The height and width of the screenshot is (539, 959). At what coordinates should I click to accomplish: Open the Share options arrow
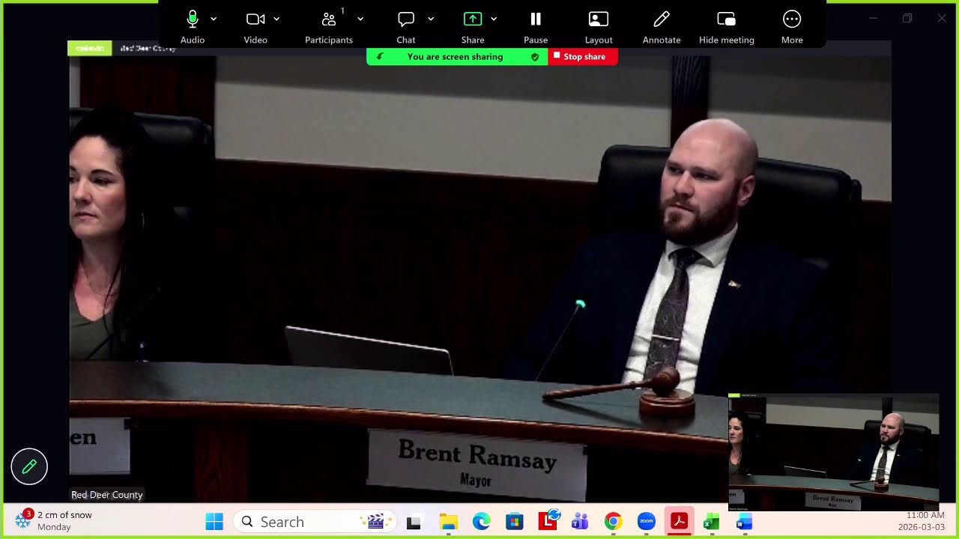tap(494, 19)
